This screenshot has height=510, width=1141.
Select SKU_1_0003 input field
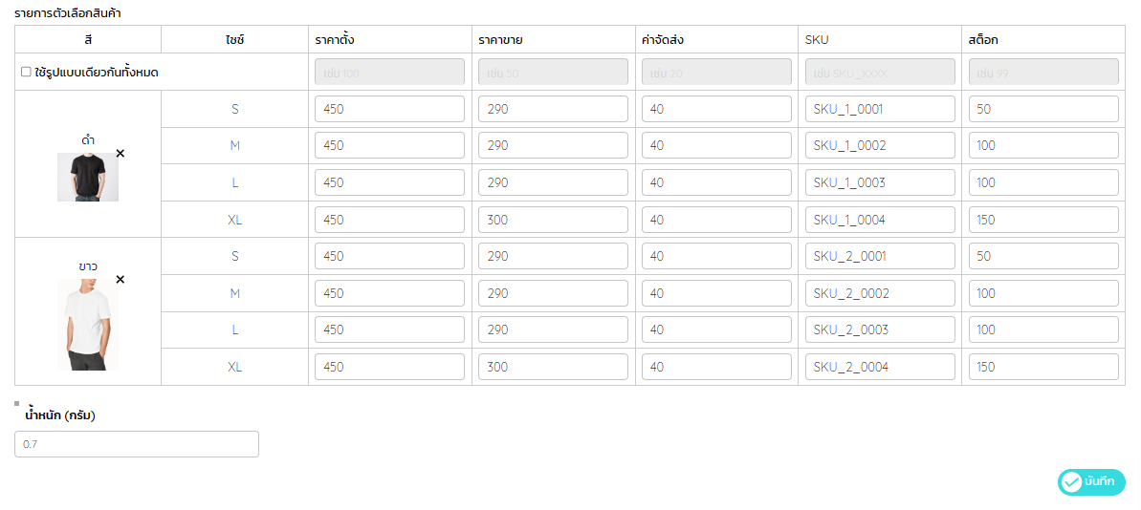[880, 182]
